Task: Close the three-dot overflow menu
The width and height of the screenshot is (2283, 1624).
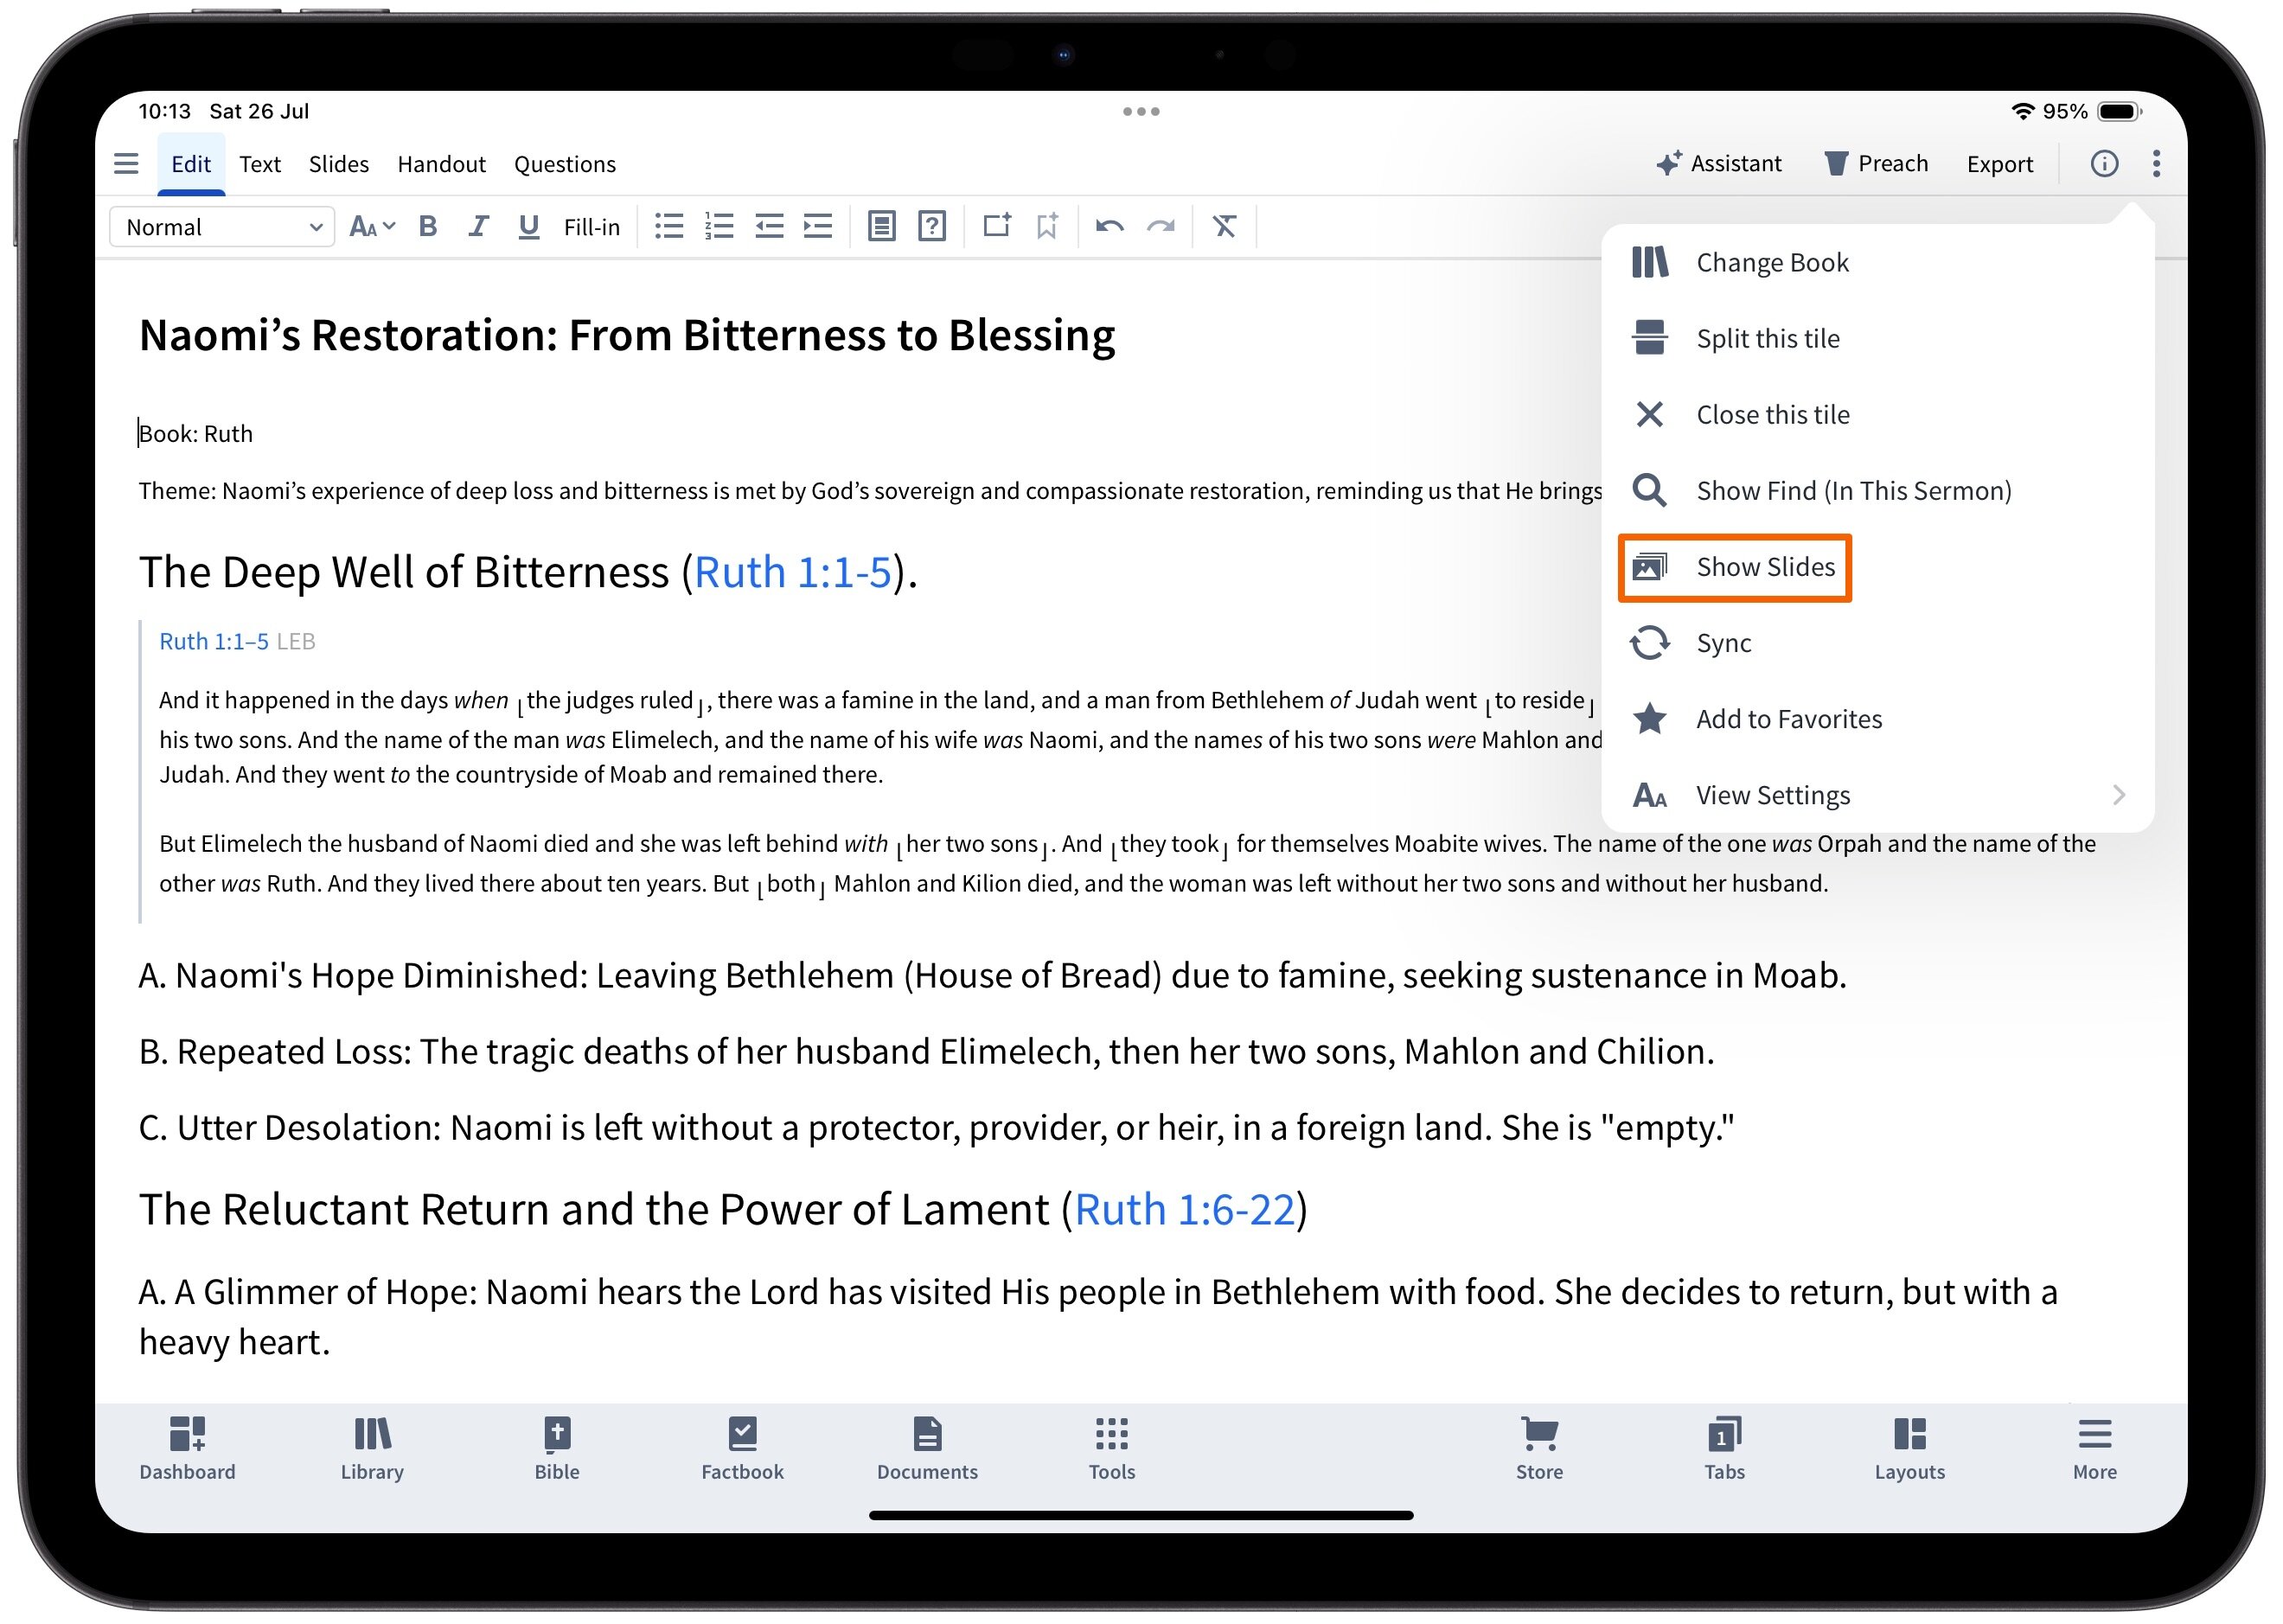Action: coord(2156,164)
